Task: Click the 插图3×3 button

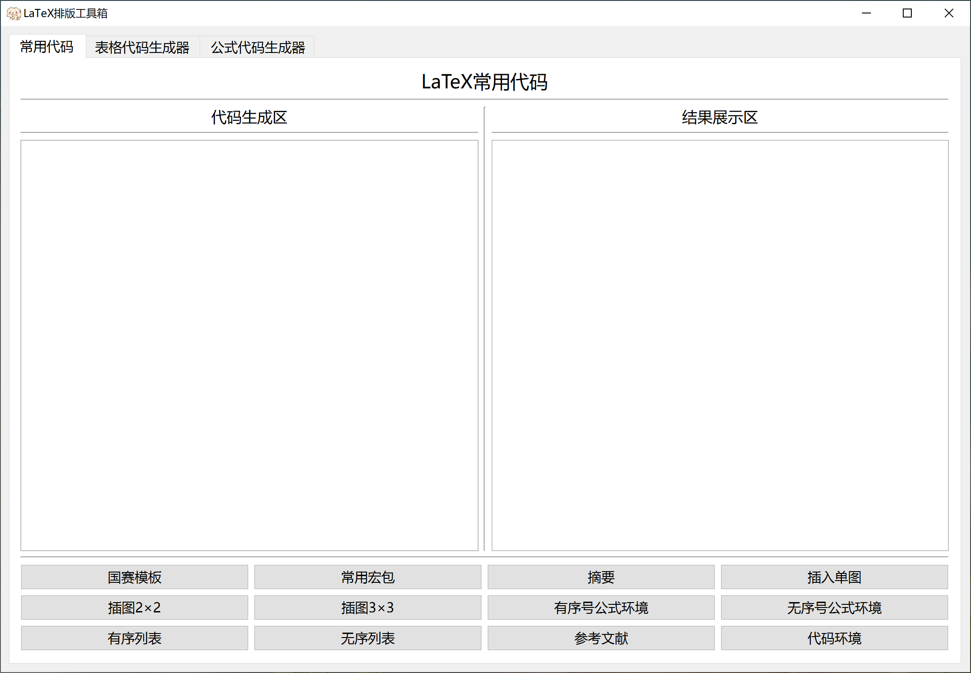Action: 367,607
